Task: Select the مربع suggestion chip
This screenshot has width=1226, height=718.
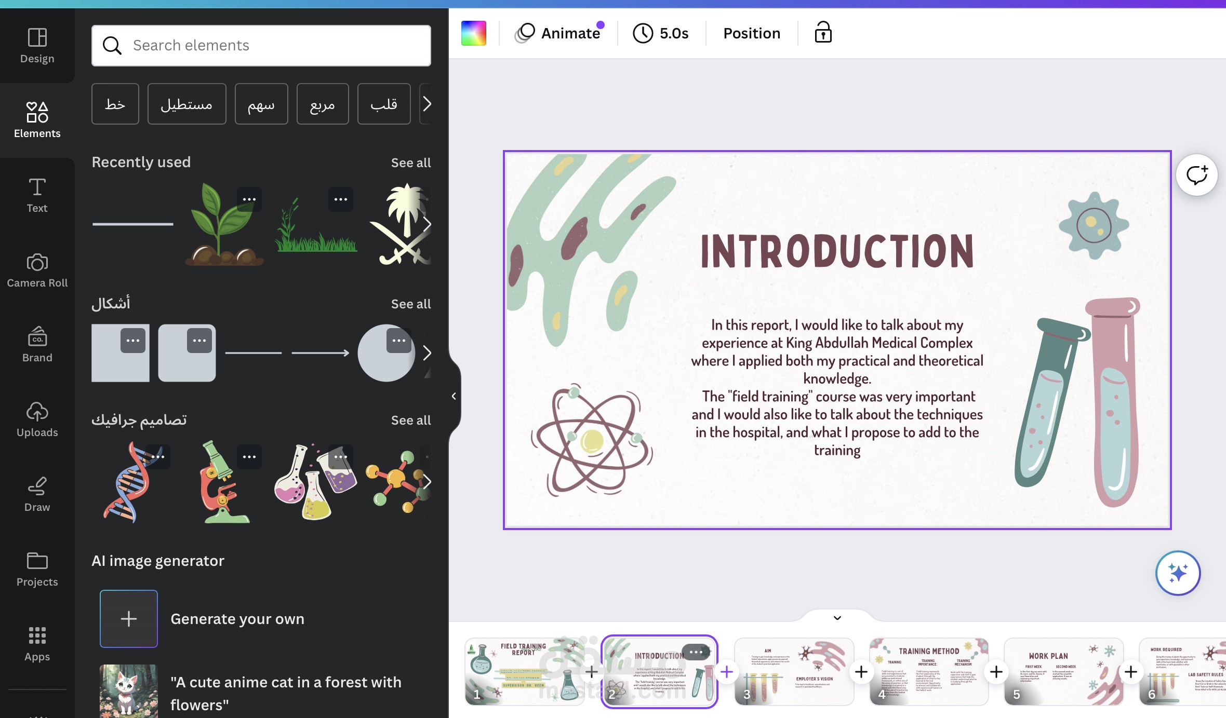Action: click(323, 104)
